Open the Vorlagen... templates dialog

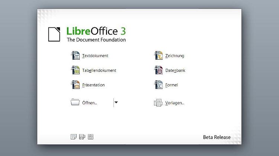pos(175,103)
